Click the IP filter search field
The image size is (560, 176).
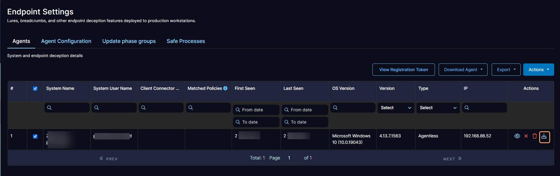point(486,108)
